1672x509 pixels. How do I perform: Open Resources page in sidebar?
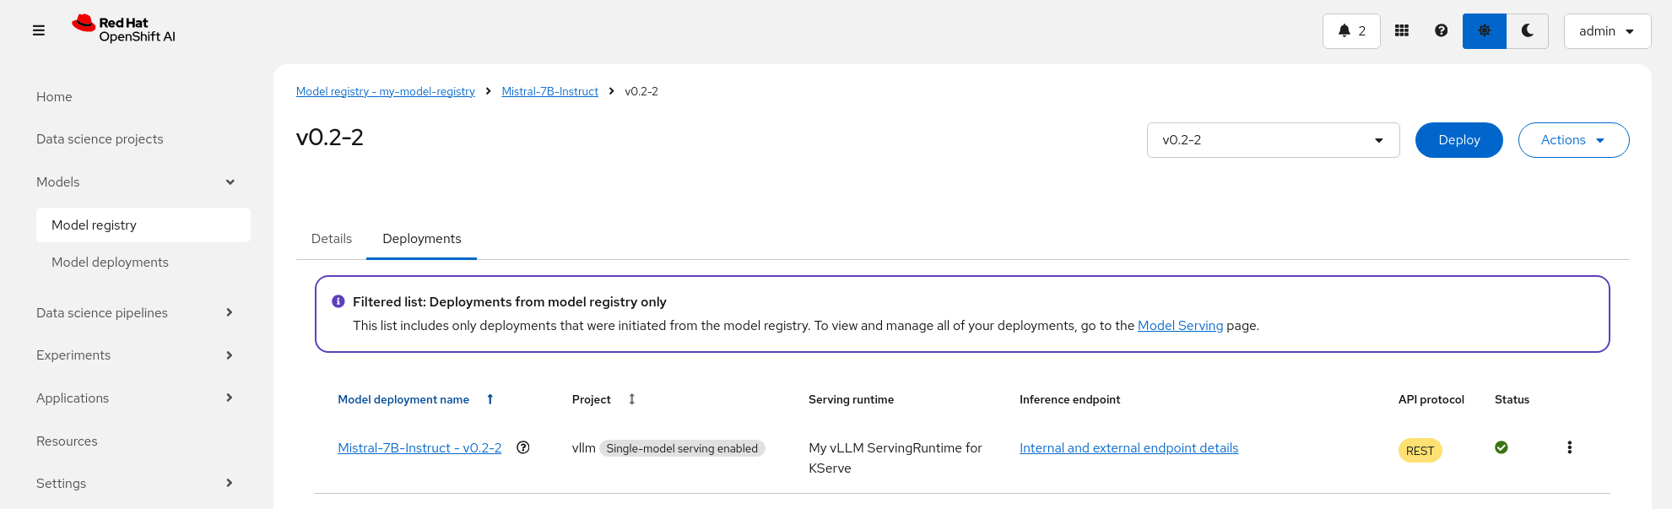[67, 441]
